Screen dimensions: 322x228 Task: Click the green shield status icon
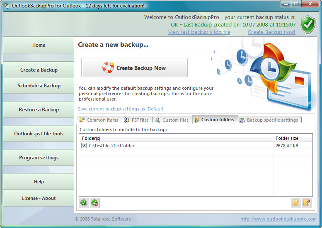click(x=307, y=24)
